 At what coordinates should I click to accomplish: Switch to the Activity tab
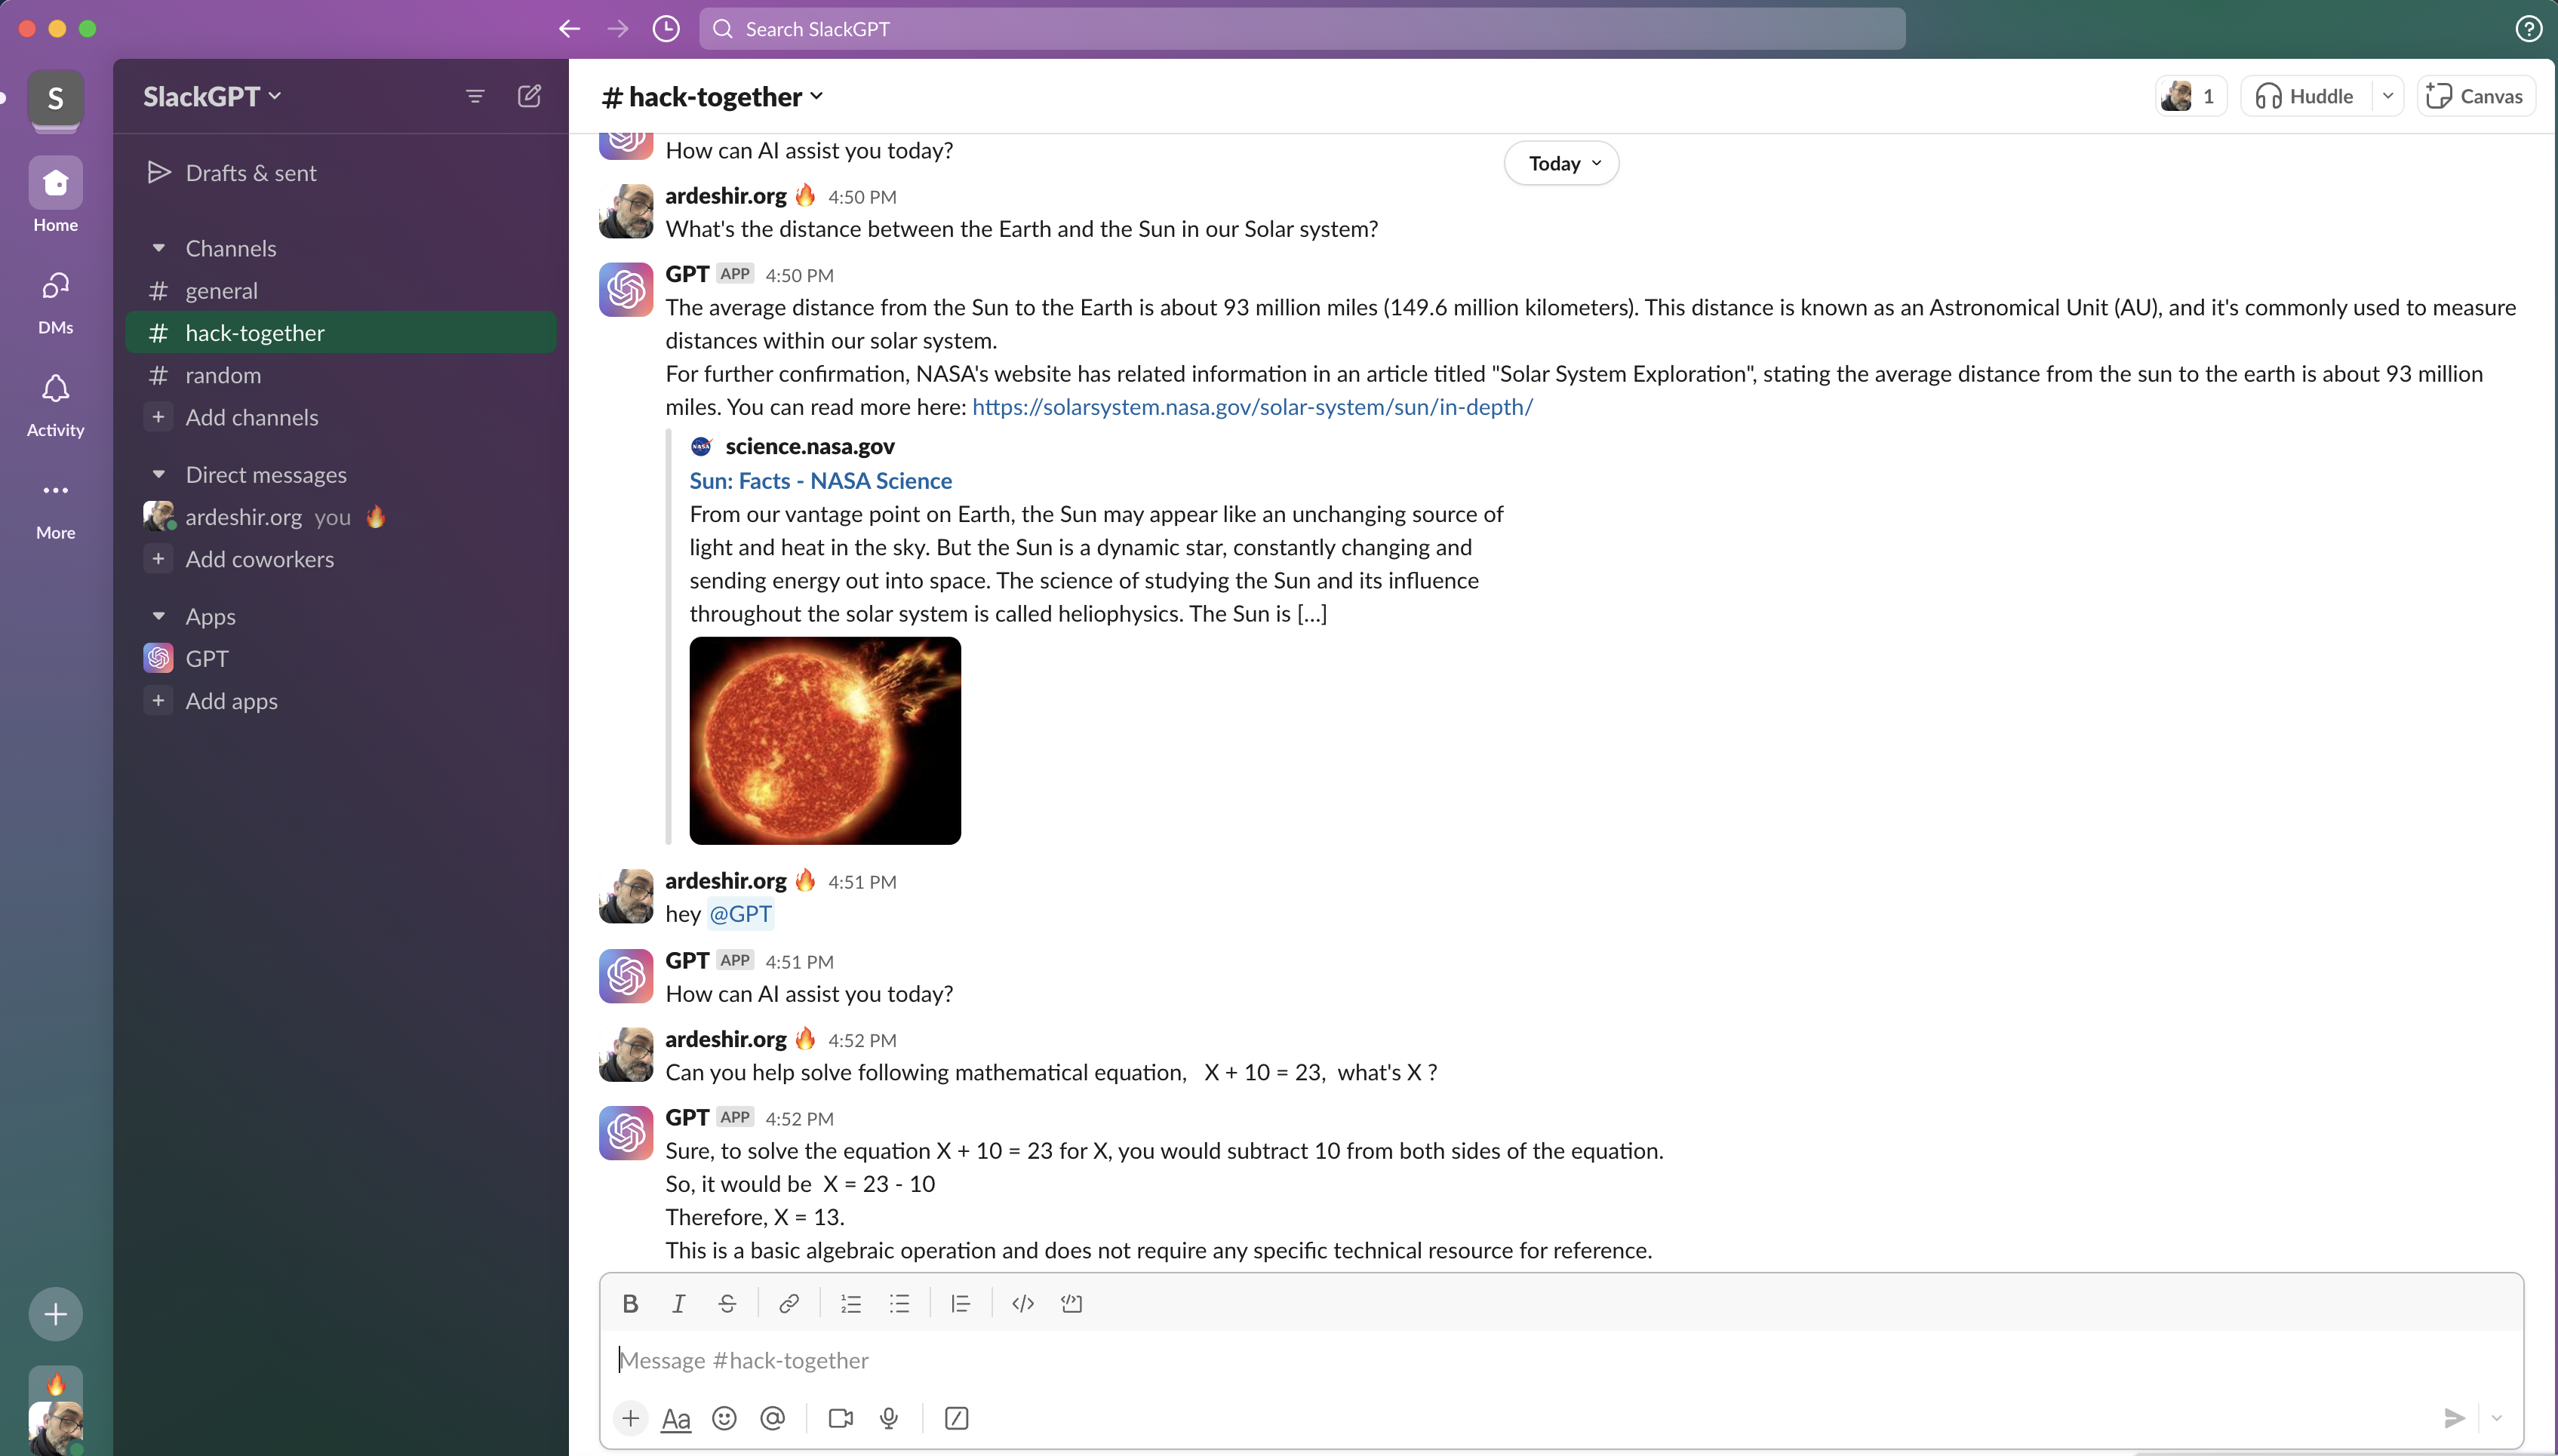pos(55,403)
